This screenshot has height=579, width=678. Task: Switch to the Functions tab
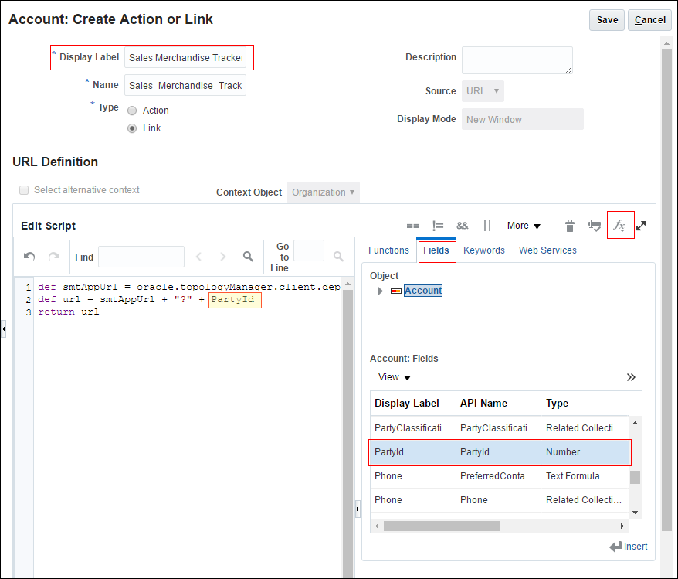pyautogui.click(x=388, y=250)
